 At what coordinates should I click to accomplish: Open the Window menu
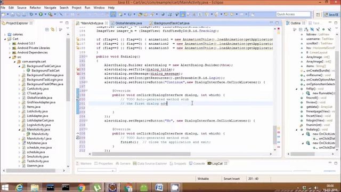(x=99, y=7)
